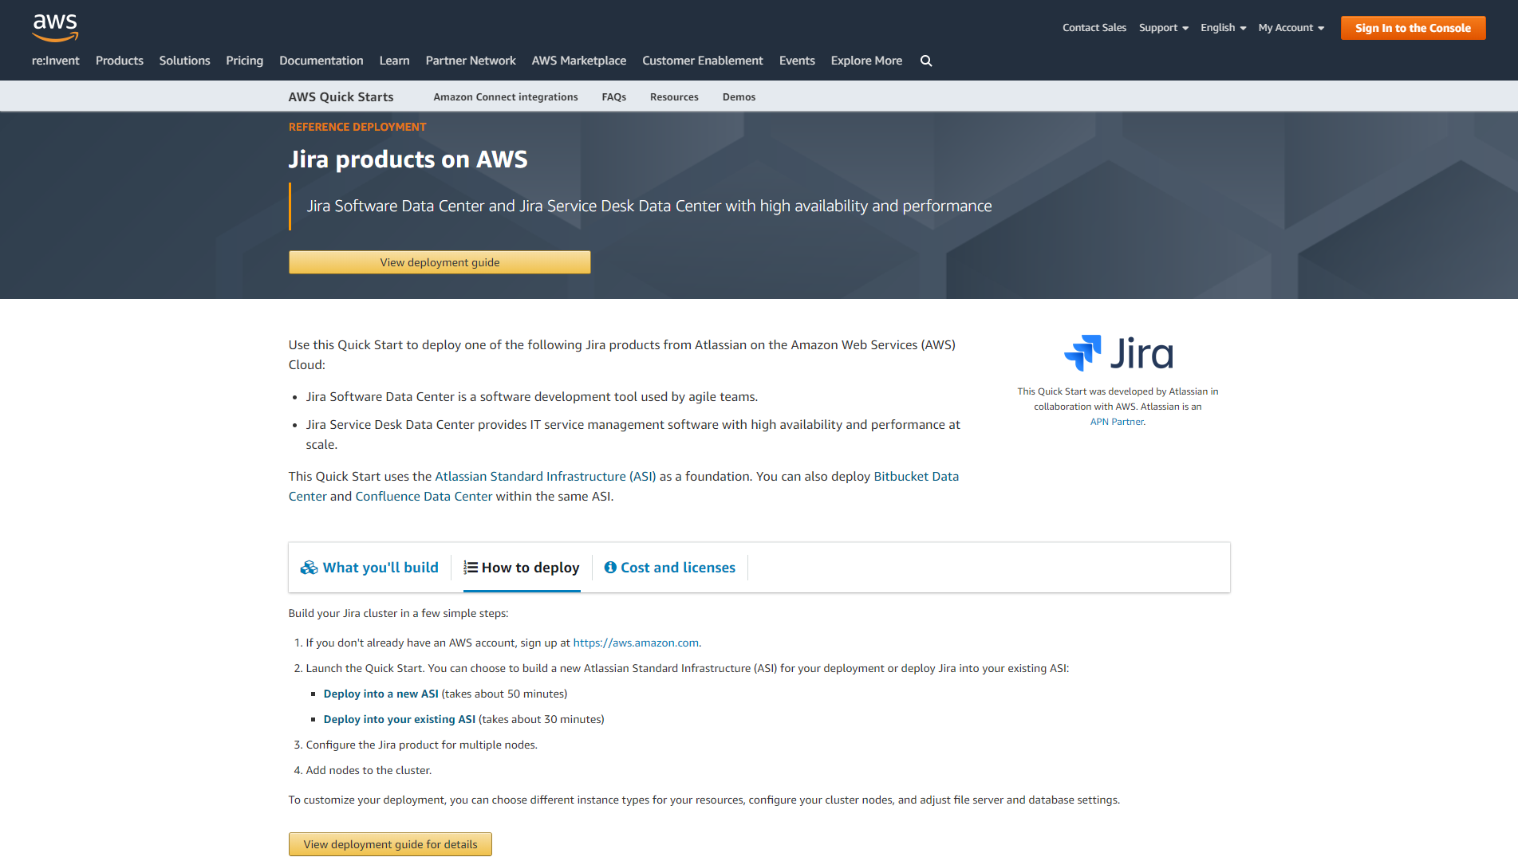Click the How to deploy list icon
The width and height of the screenshot is (1518, 861).
point(471,568)
